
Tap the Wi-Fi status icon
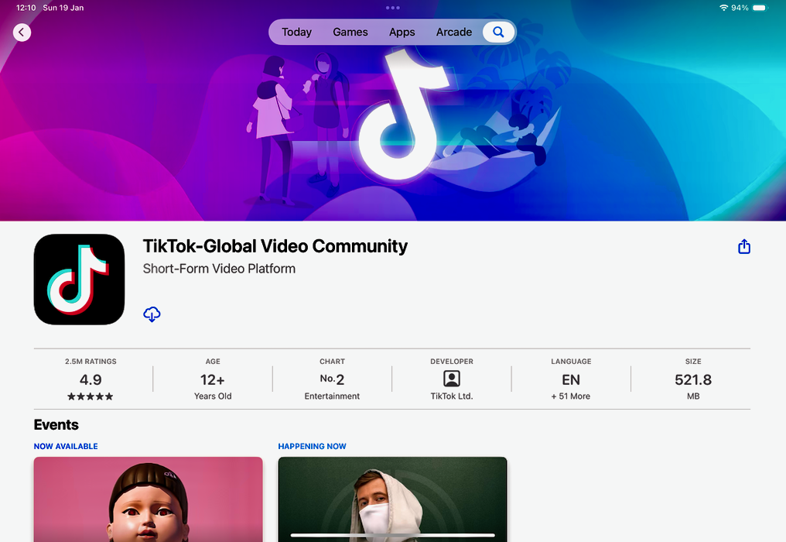(723, 8)
